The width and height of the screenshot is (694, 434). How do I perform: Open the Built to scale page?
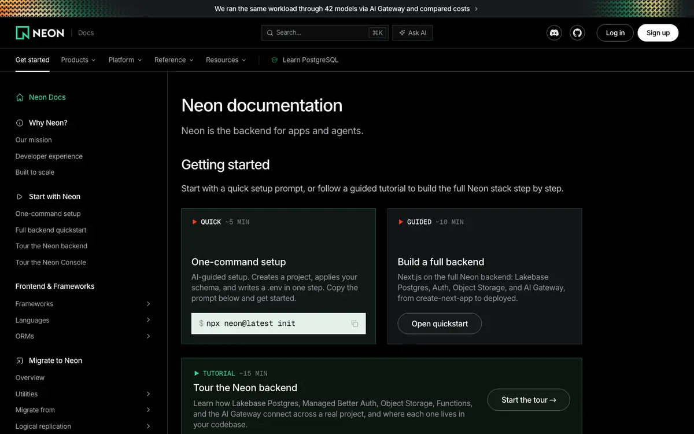pos(35,172)
